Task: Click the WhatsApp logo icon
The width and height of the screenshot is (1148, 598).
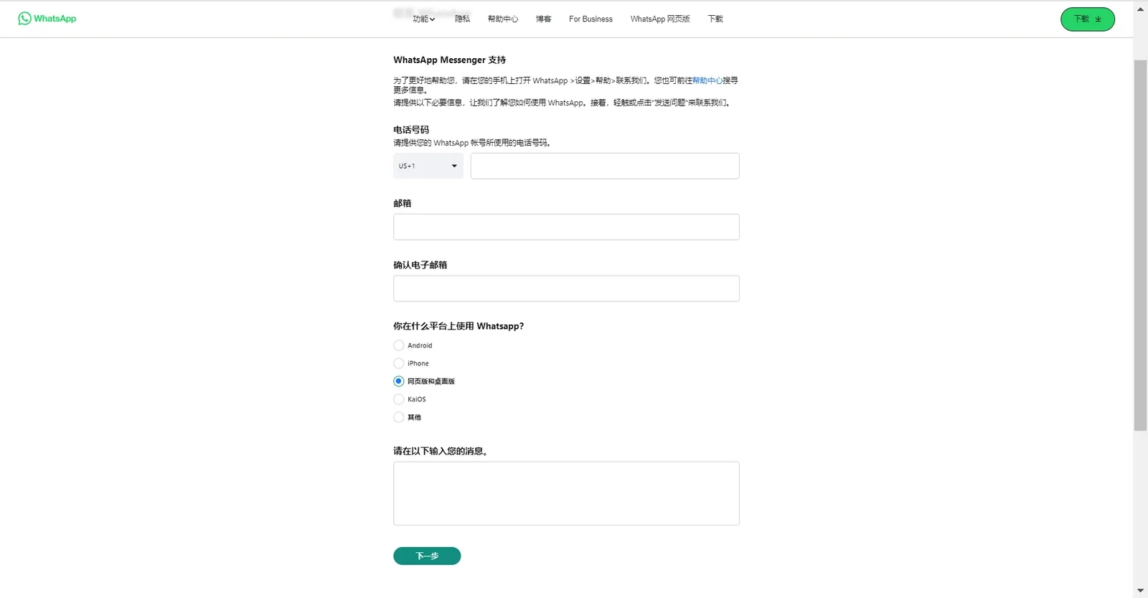Action: [x=24, y=19]
